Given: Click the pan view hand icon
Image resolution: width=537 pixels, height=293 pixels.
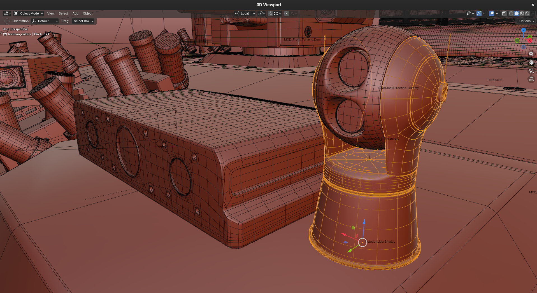Looking at the screenshot, I should pos(531,62).
